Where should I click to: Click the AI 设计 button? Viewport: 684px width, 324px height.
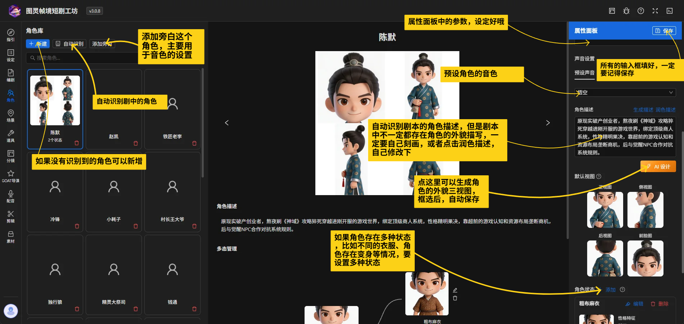(658, 167)
